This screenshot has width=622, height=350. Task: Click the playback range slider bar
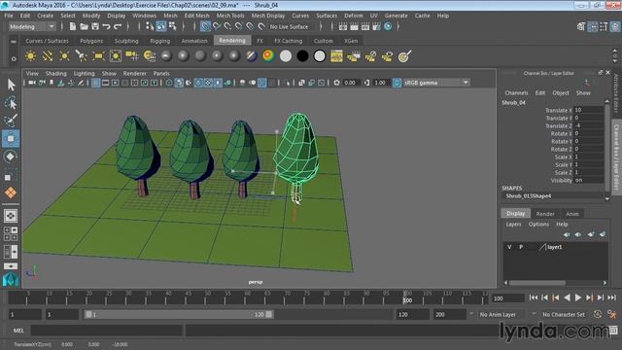click(178, 314)
